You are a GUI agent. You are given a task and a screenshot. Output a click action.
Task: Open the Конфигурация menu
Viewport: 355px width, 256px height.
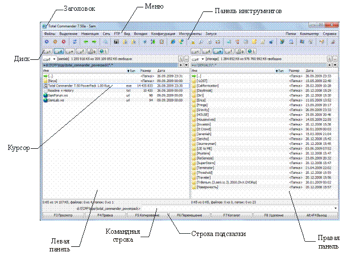click(163, 34)
